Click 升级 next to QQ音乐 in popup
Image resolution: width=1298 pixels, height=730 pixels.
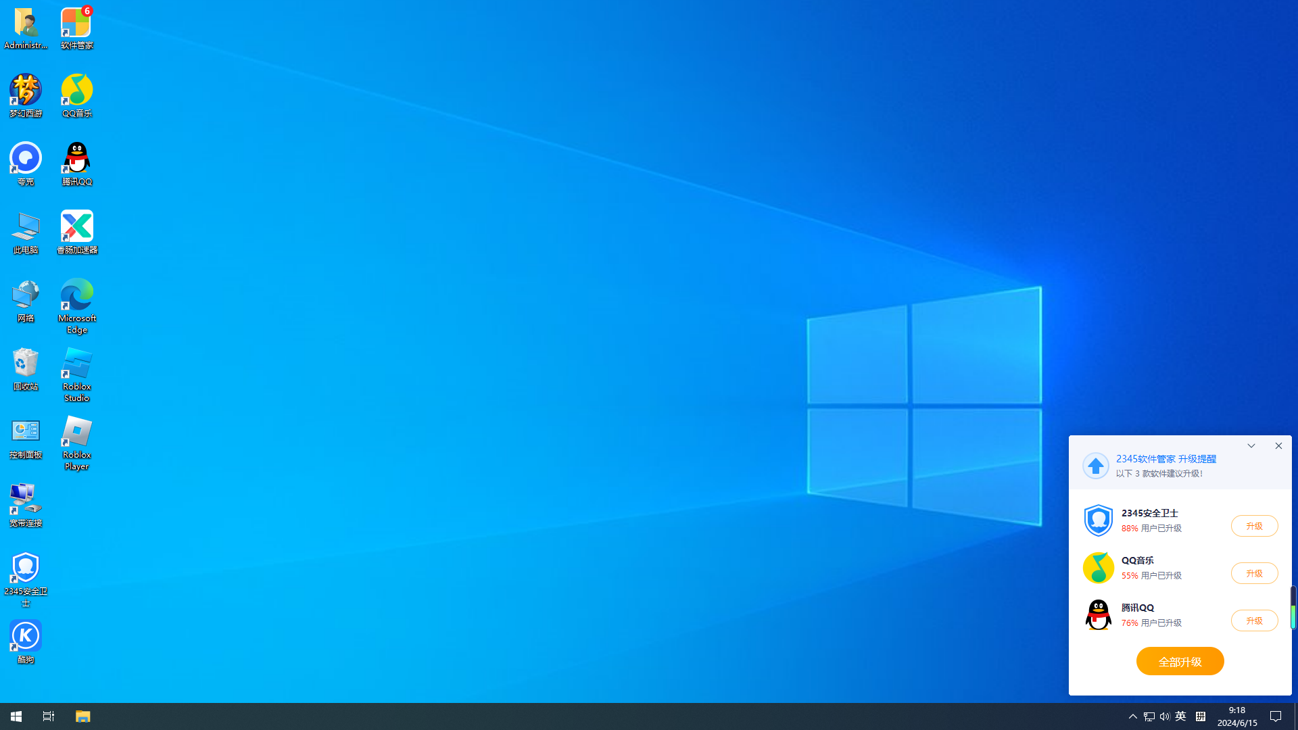1254,573
